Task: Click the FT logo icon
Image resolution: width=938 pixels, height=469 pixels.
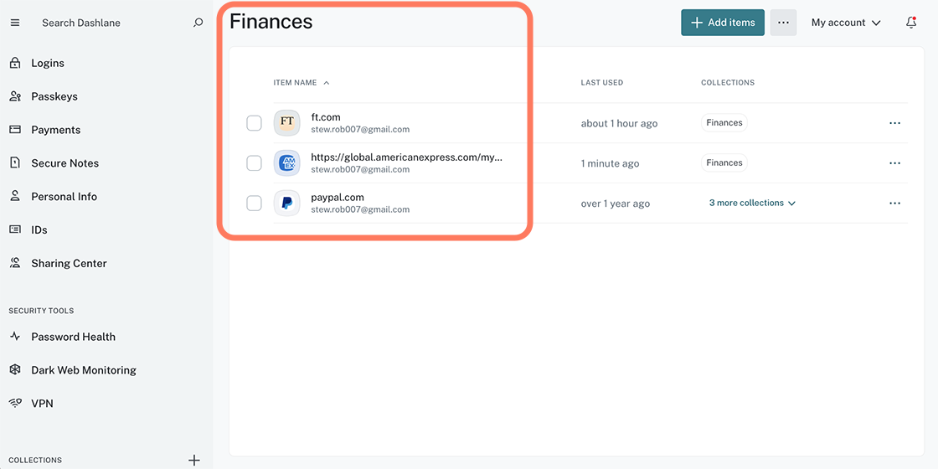Action: pos(286,123)
